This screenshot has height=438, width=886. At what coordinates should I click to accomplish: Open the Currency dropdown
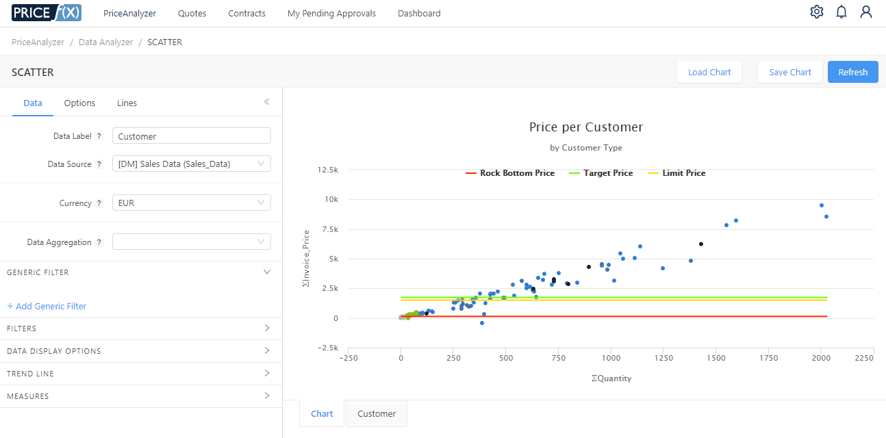click(x=192, y=203)
